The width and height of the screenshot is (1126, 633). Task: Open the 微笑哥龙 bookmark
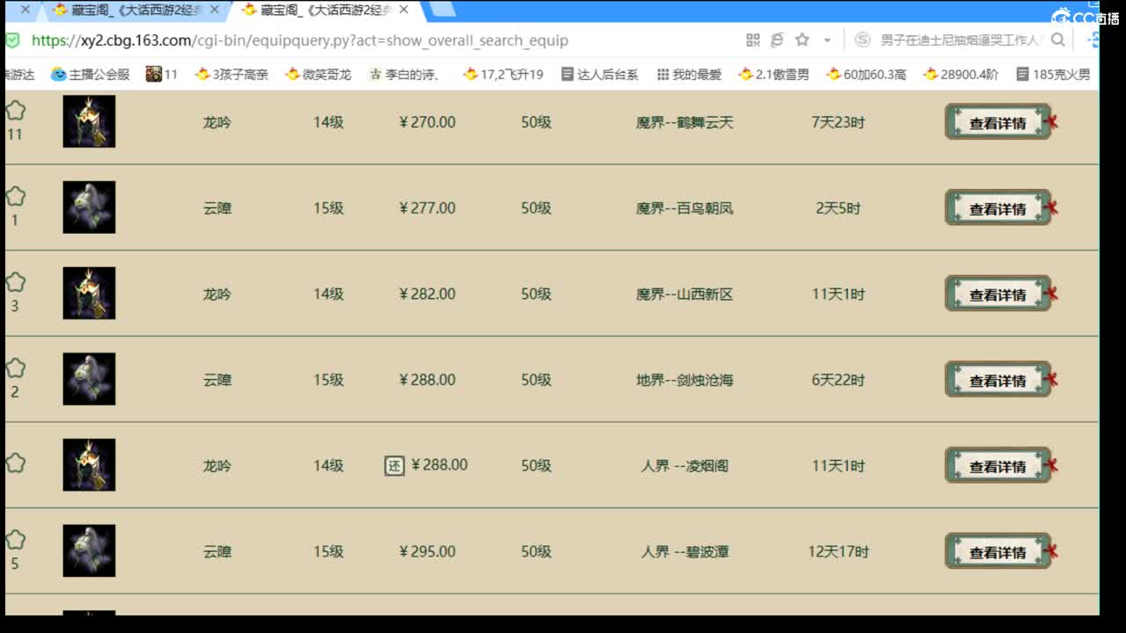[318, 75]
